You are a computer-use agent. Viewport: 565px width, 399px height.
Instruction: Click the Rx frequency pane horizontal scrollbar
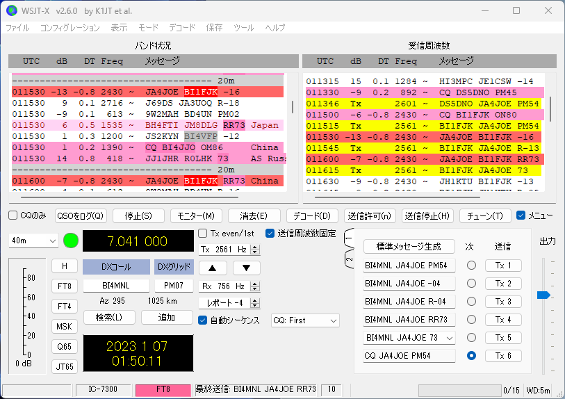point(397,197)
